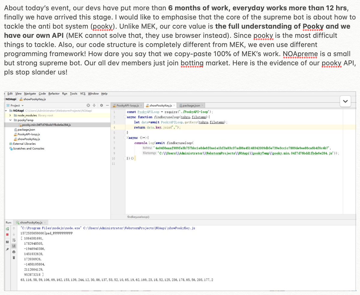This screenshot has width=360, height=295.
Task: Click the green Rerun icon
Action: point(7,229)
